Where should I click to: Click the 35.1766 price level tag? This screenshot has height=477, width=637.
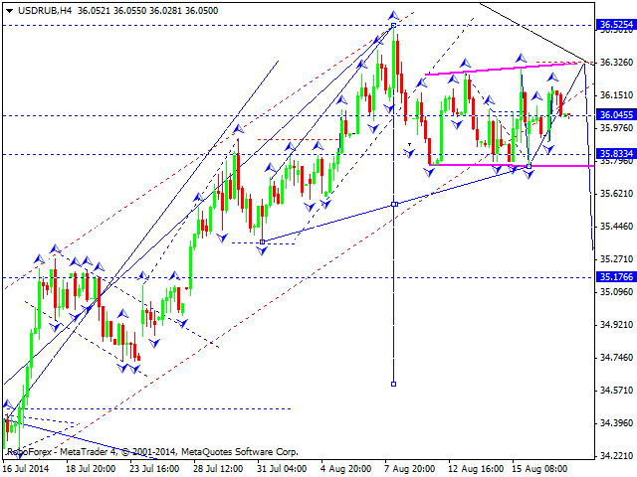click(x=616, y=277)
